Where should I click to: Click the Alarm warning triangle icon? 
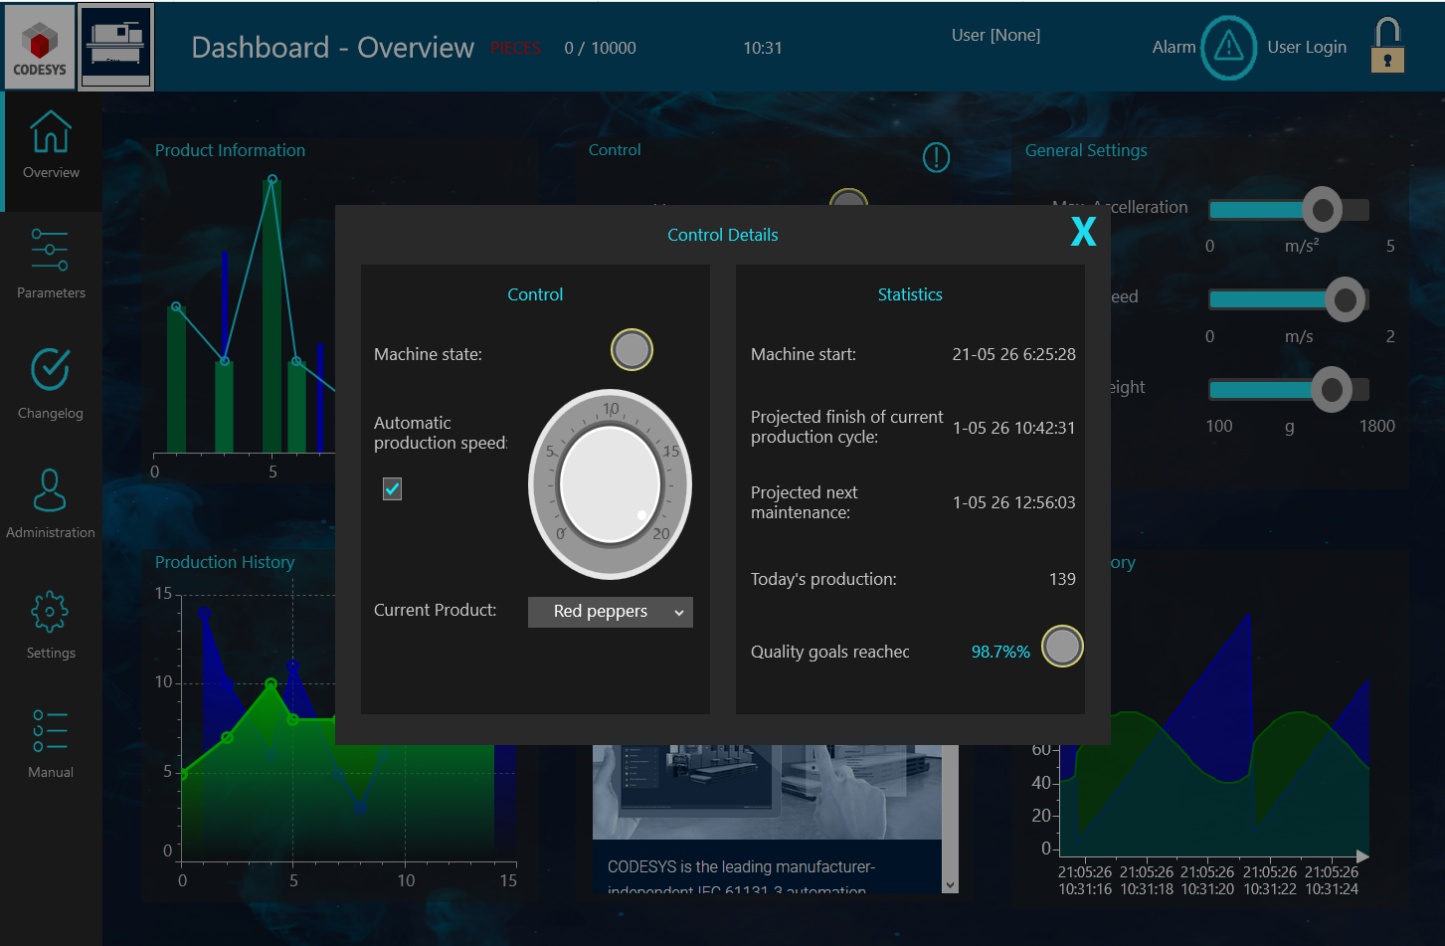click(1228, 48)
